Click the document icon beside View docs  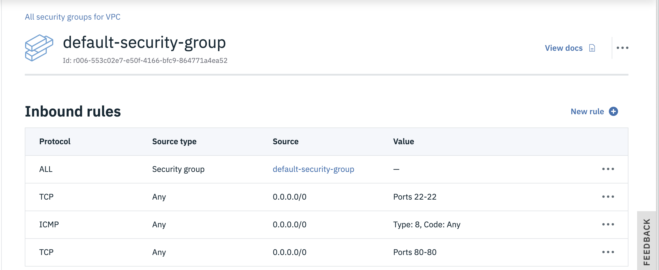(592, 48)
